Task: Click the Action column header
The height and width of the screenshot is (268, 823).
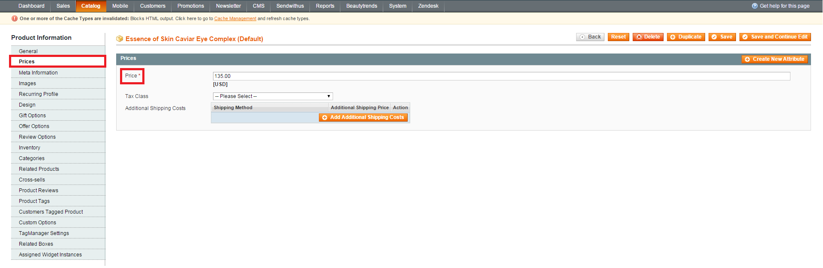Action: point(400,107)
